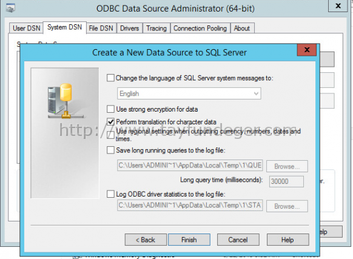353x259 pixels.
Task: Open the File DSN tab
Action: (x=101, y=28)
